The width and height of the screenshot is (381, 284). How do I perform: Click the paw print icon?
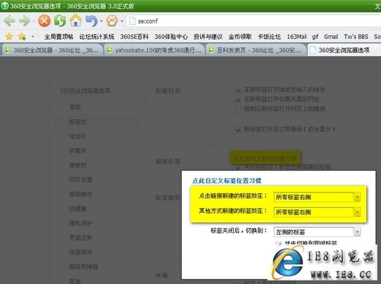(x=111, y=21)
